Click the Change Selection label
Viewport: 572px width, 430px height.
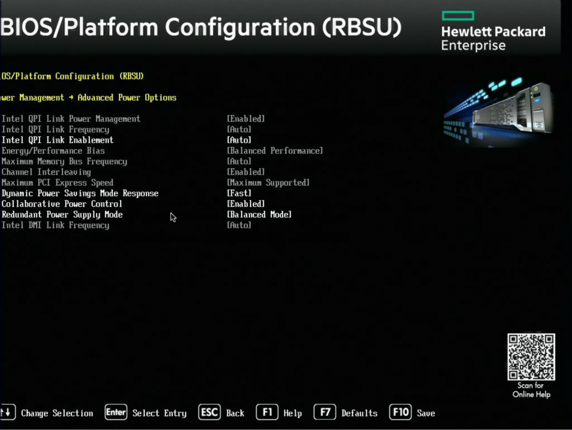[57, 413]
